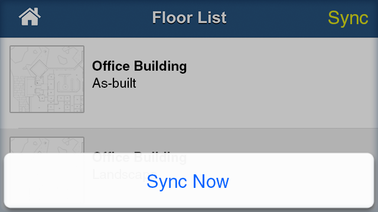Tap the dimmed background to dismiss the sheet
The image size is (378, 212).
point(265,142)
